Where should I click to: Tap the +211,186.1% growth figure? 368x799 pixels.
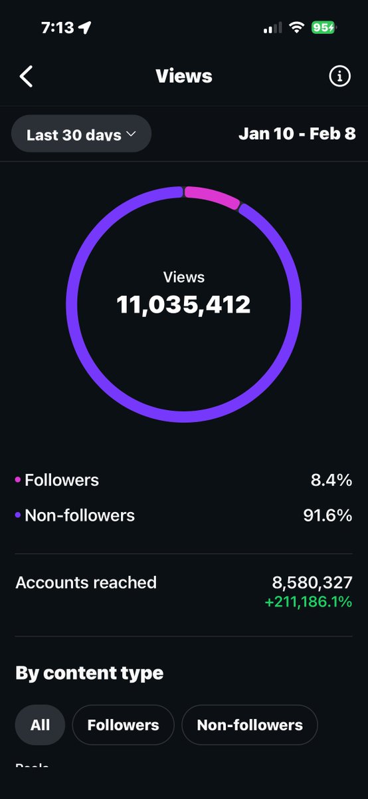coord(308,603)
